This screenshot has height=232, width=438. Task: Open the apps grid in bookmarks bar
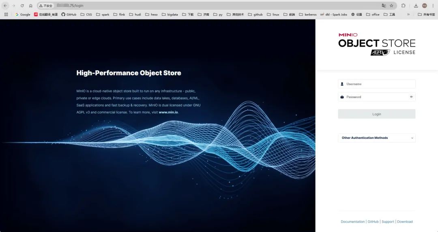tap(6, 15)
